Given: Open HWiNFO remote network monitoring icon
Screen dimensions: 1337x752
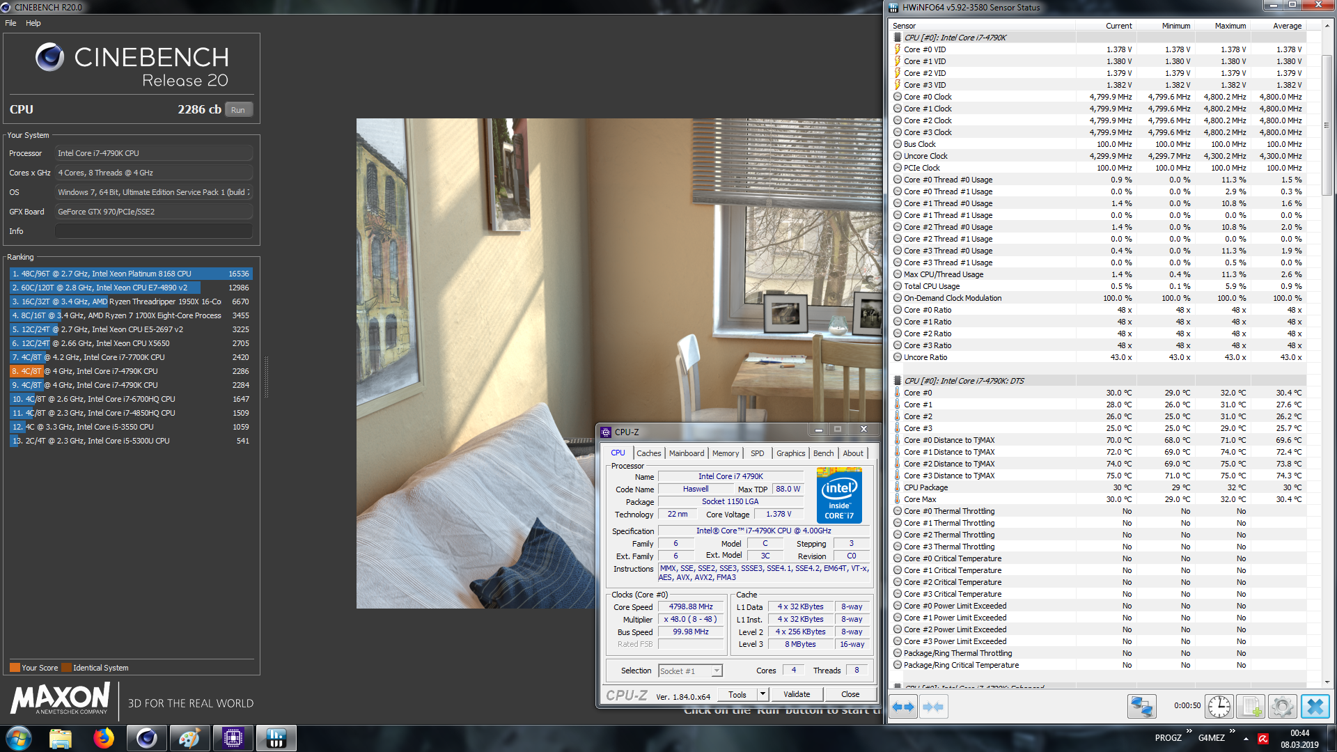Looking at the screenshot, I should (x=1142, y=707).
